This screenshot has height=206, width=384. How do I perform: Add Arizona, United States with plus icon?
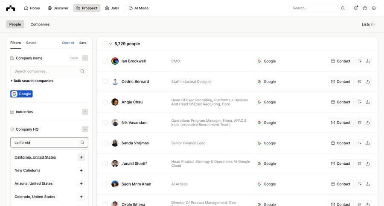click(x=81, y=183)
